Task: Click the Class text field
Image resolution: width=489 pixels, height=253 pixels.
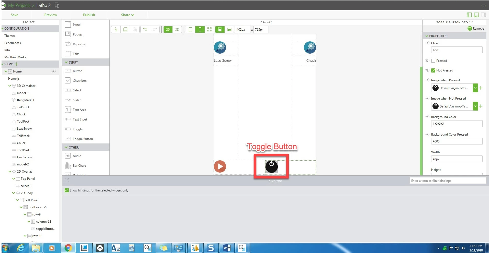Action: 457,50
